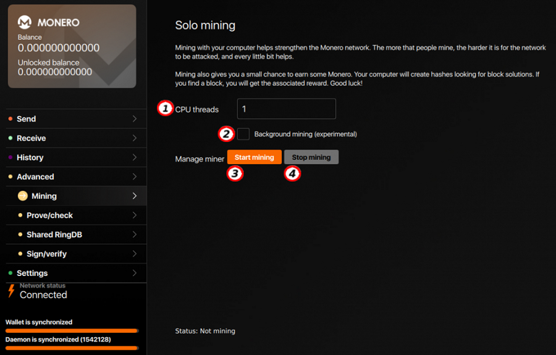This screenshot has height=355, width=556.
Task: Click the green dot beside Receive
Action: tap(11, 138)
